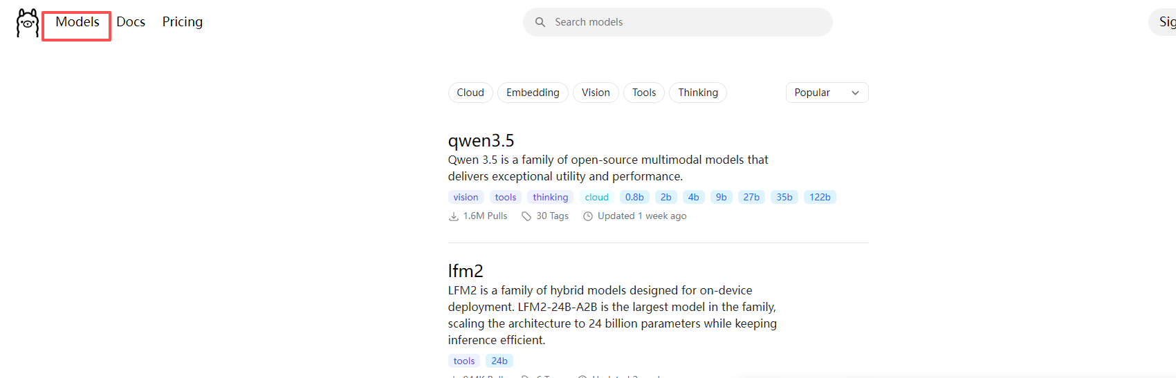1176x378 pixels.
Task: Click the thinking tag under qwen3.5
Action: click(x=551, y=198)
